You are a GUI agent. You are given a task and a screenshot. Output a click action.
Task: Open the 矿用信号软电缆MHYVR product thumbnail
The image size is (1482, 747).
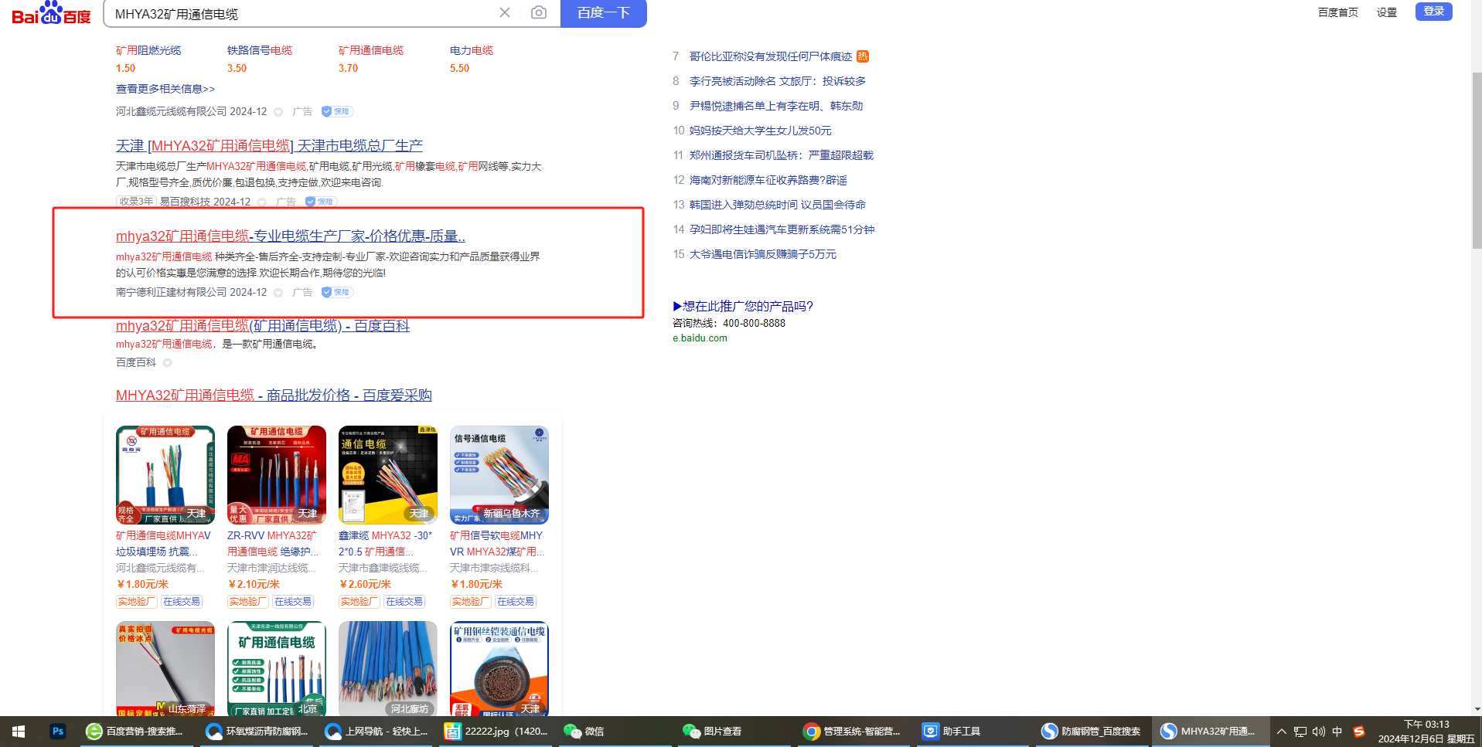pyautogui.click(x=499, y=475)
